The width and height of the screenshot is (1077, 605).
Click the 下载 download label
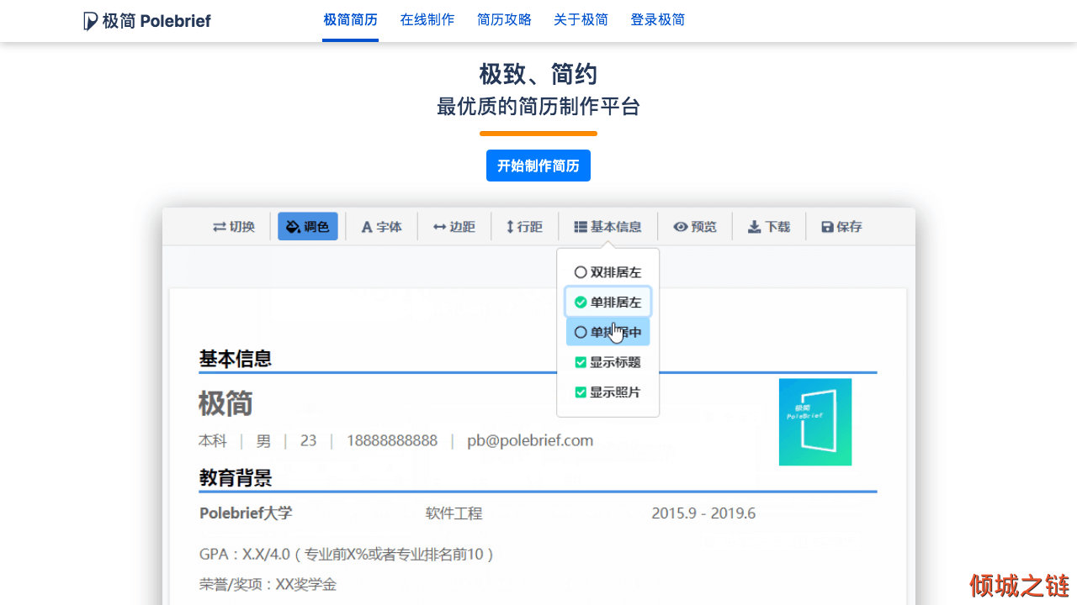click(x=777, y=227)
